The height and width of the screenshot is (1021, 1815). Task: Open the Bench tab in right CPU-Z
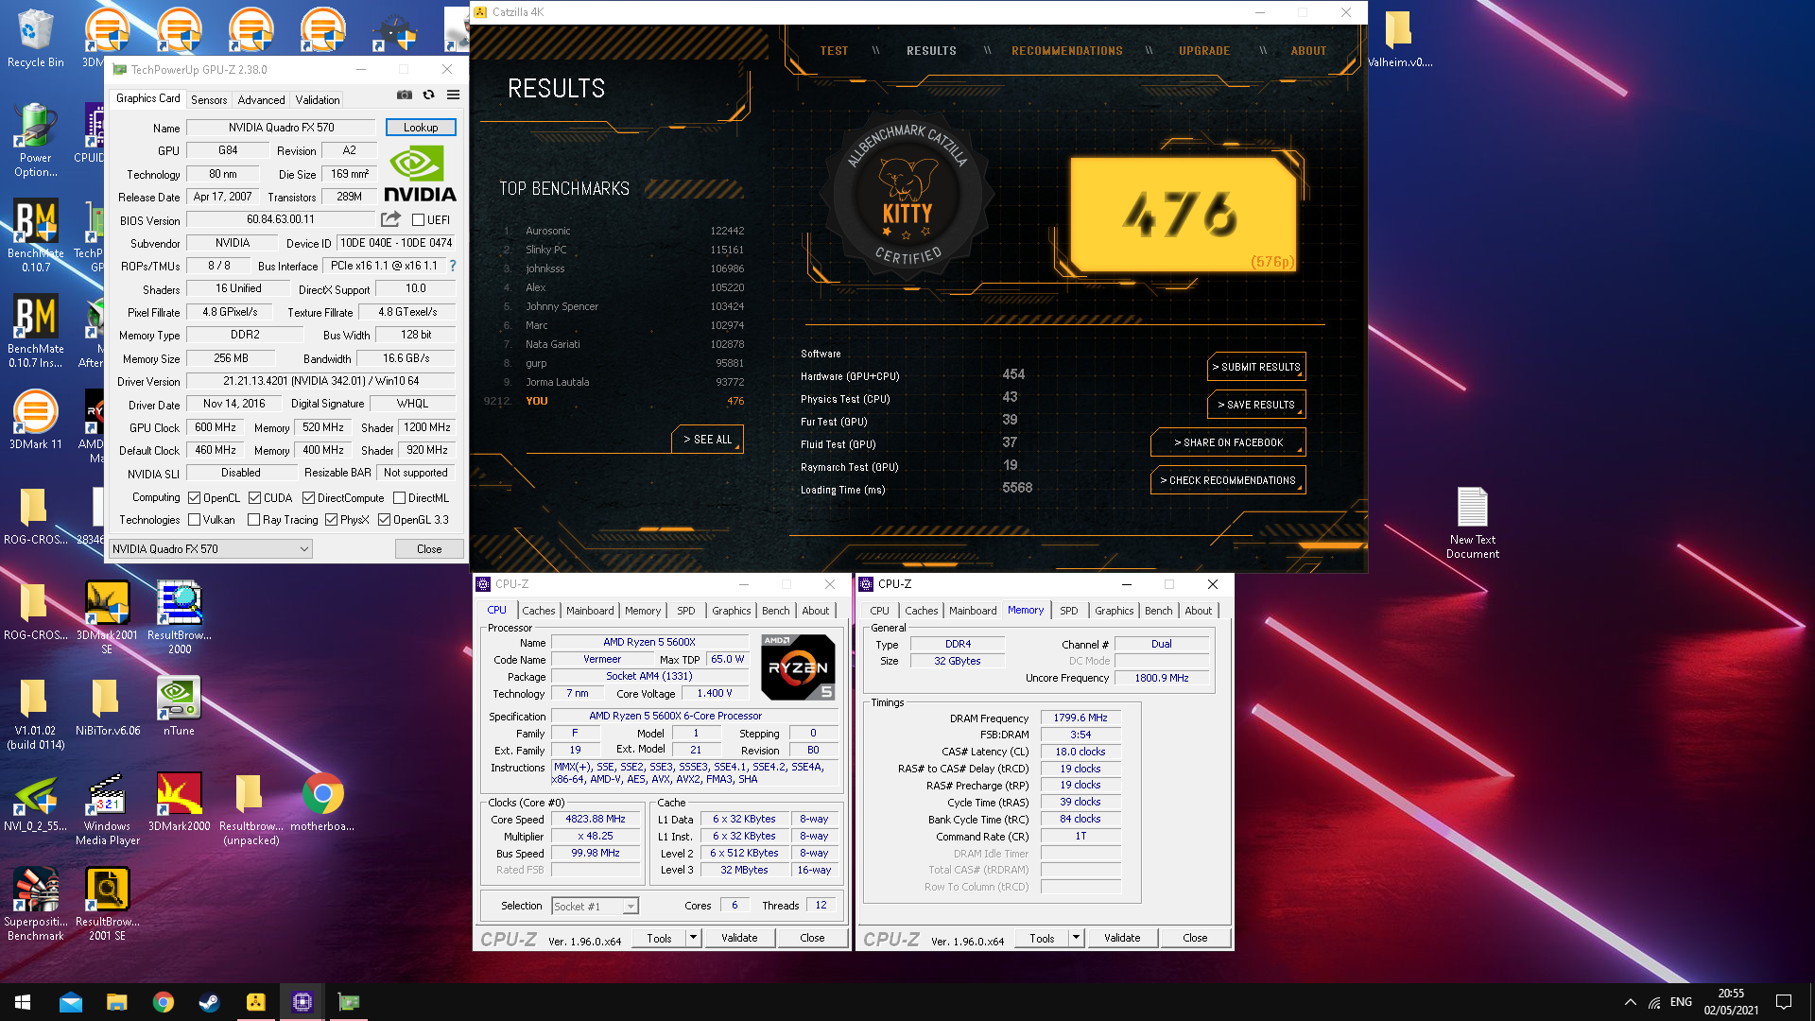pos(1158,611)
